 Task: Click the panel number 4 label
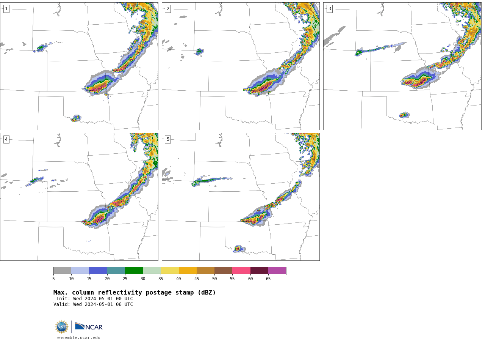[6, 139]
